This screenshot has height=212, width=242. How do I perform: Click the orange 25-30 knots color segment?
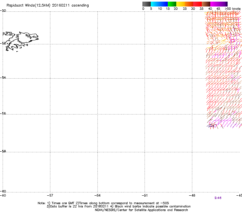tap(189, 4)
